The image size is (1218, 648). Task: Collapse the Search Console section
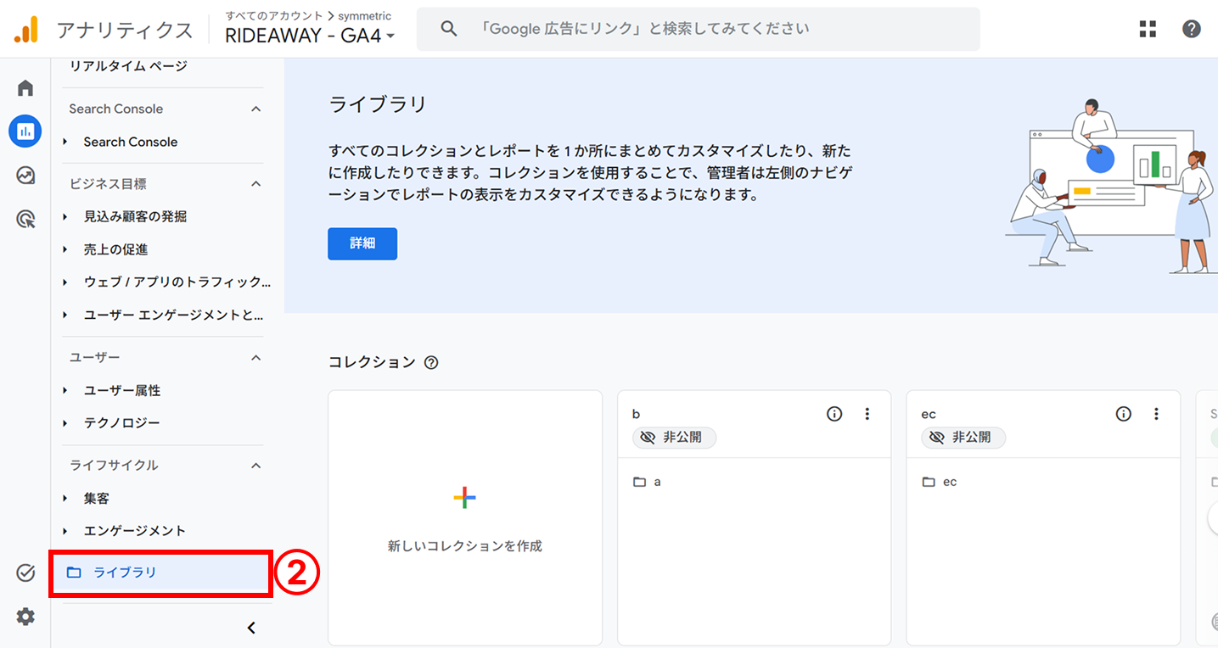point(256,109)
